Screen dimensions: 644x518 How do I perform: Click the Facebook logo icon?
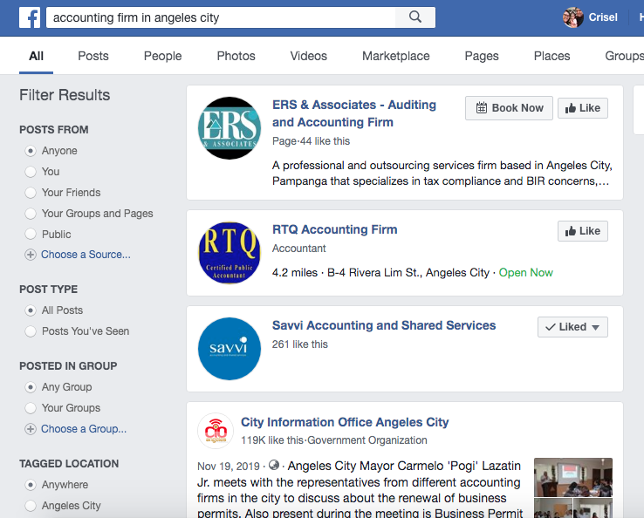click(x=30, y=17)
